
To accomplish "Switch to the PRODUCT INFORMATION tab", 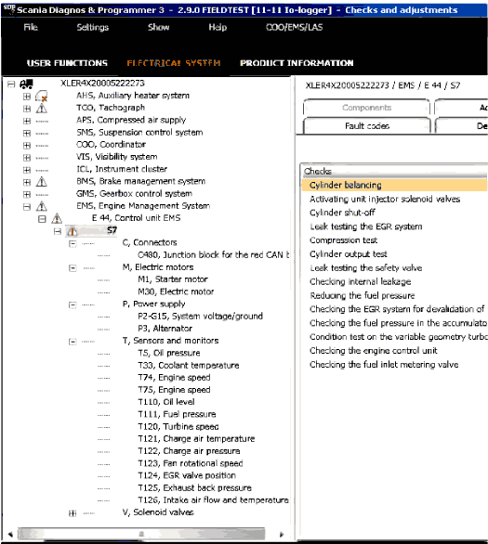I will point(297,63).
